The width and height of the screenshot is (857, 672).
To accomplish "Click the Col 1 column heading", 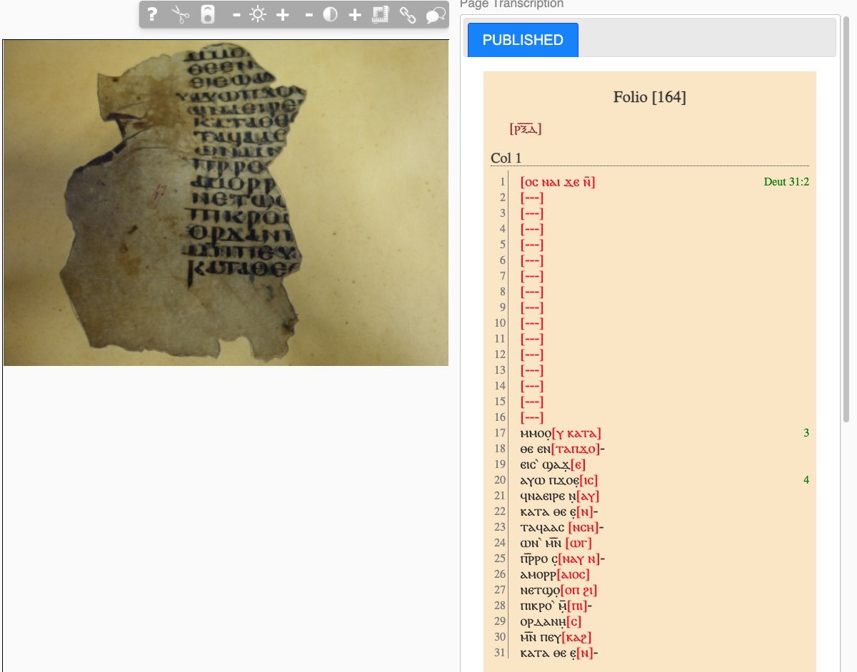I will pyautogui.click(x=506, y=158).
